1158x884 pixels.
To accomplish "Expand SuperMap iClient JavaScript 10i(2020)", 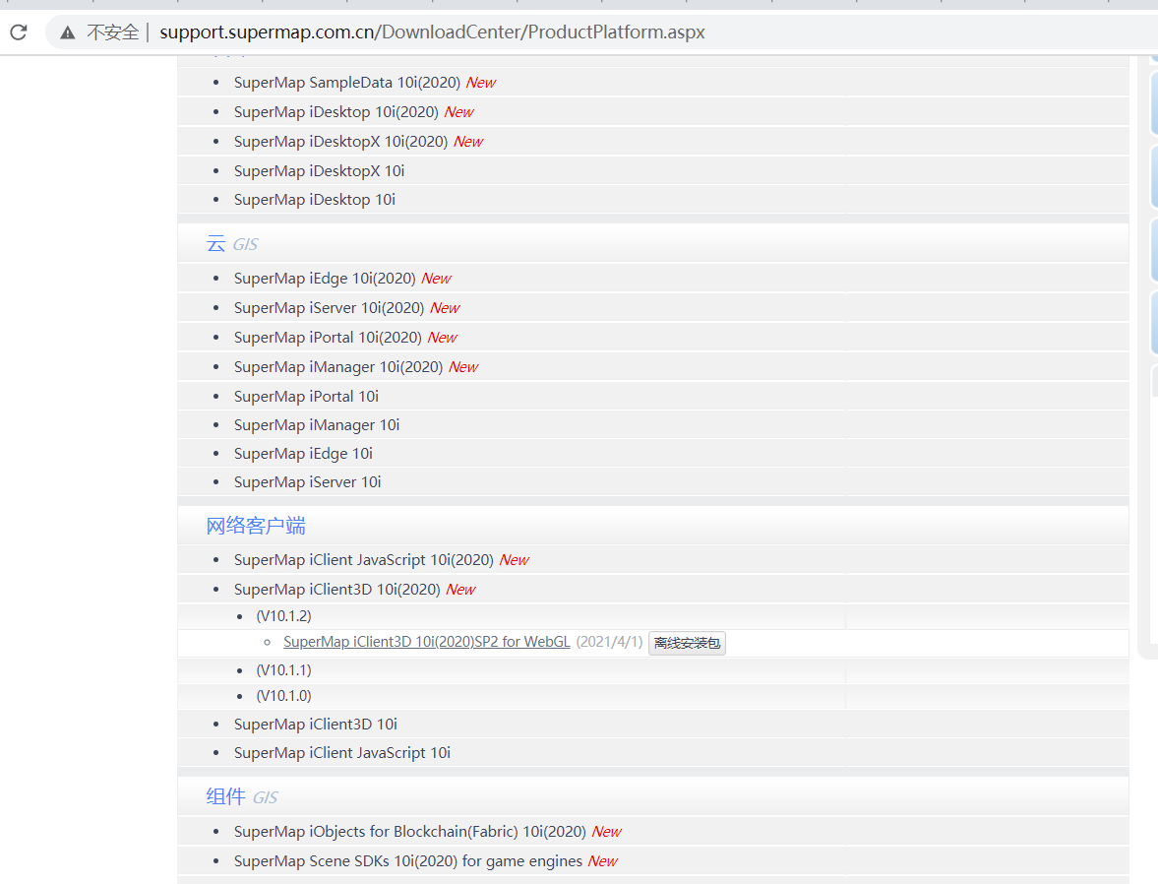I will click(363, 559).
